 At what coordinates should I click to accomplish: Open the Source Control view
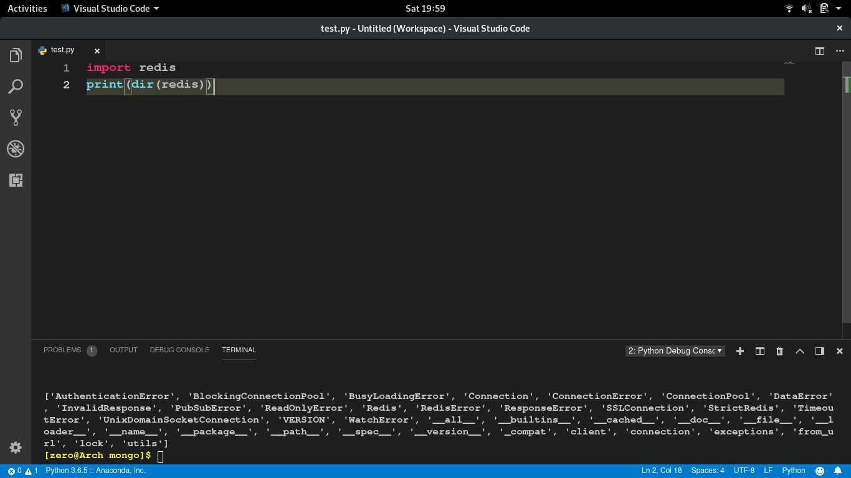coord(16,118)
